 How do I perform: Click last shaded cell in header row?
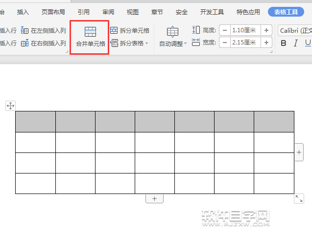pos(274,122)
